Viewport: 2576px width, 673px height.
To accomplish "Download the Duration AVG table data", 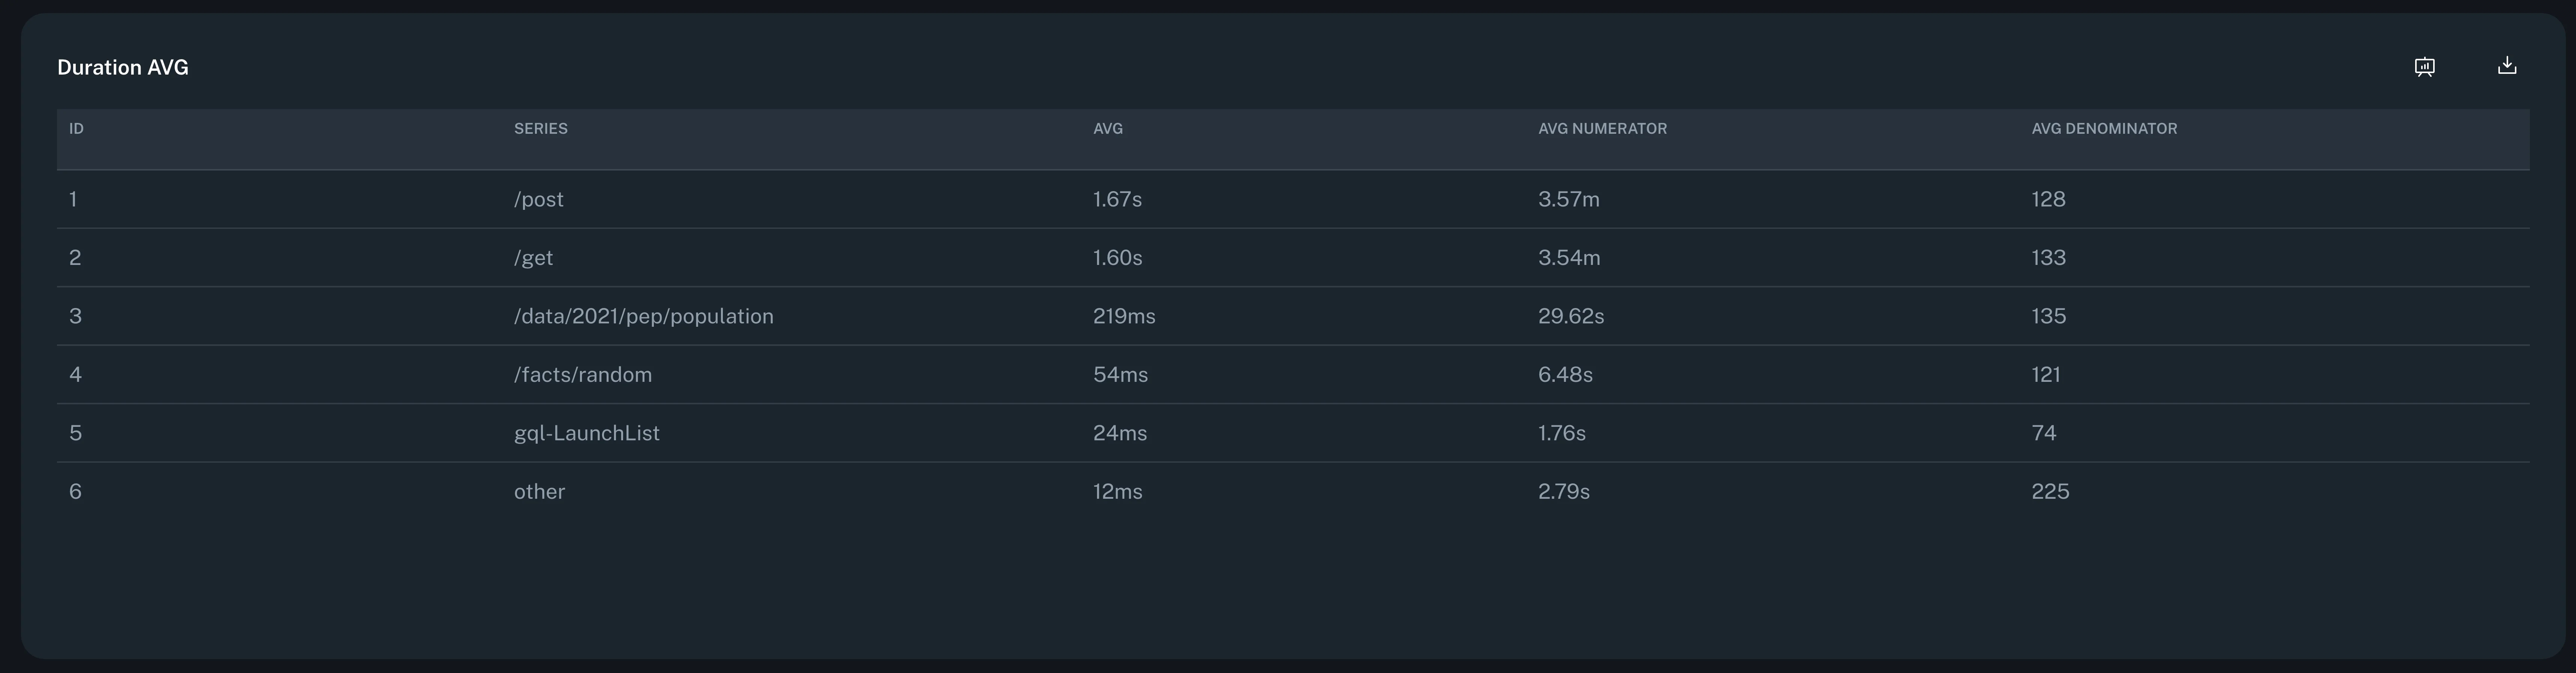I will tap(2506, 66).
